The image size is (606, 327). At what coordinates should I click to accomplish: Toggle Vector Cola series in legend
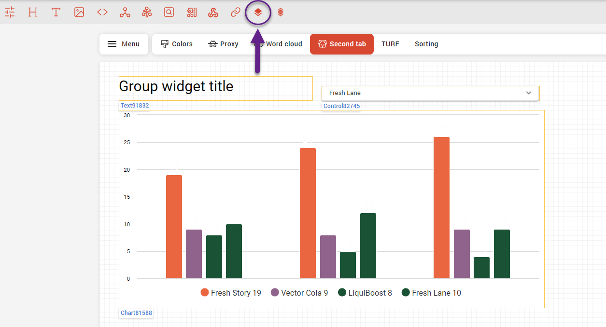(299, 293)
